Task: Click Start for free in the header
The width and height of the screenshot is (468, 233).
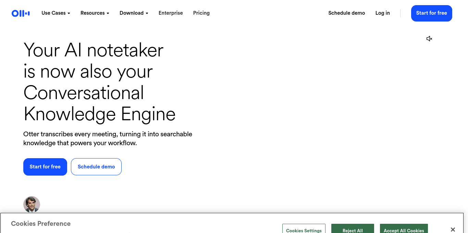Action: coord(432,13)
